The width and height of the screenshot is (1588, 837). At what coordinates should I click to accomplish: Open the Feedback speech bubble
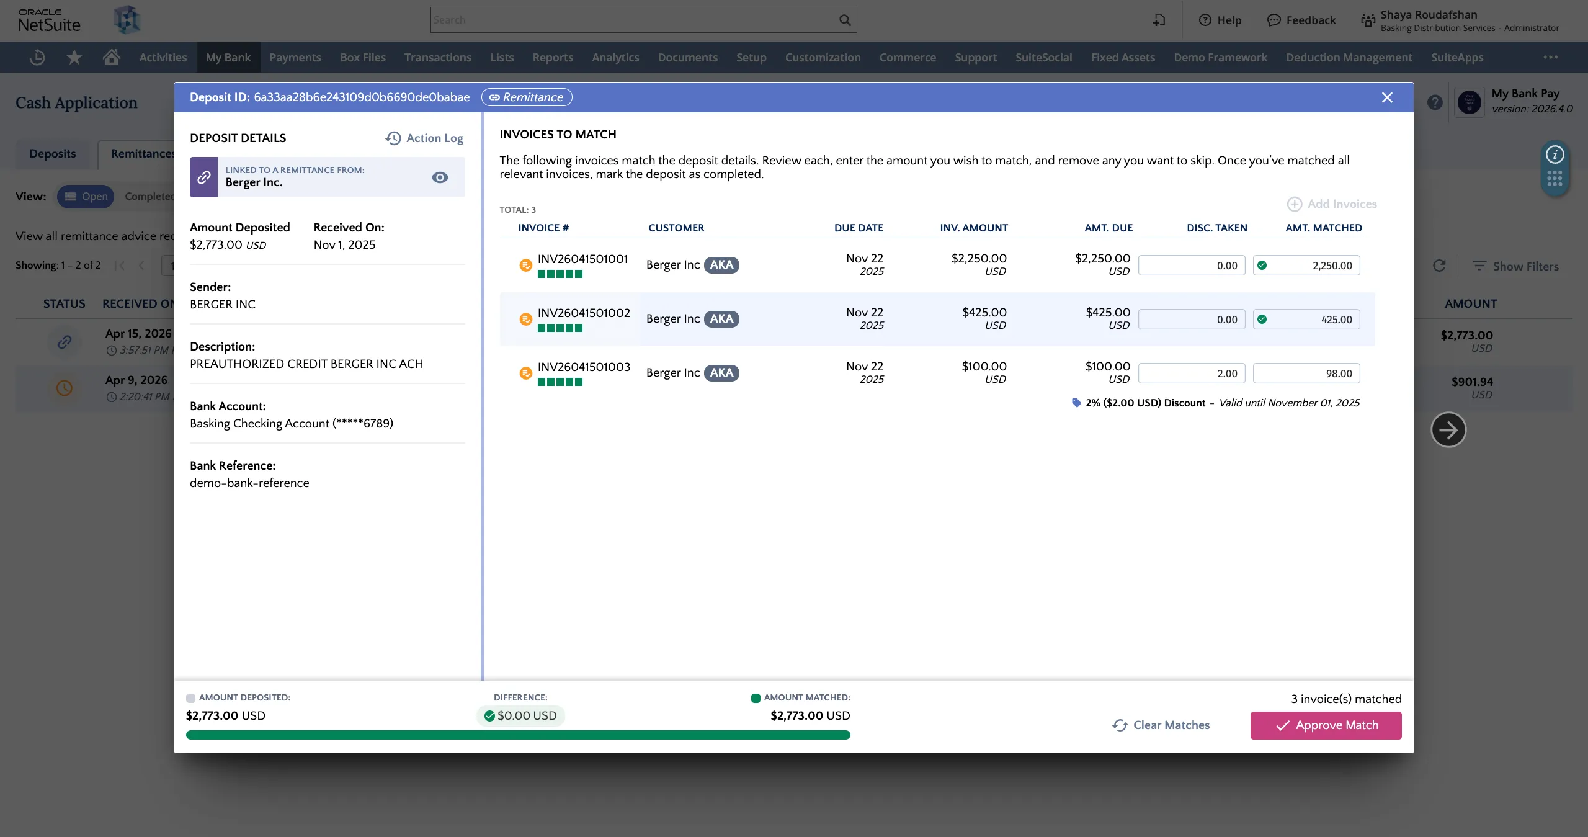point(1274,20)
